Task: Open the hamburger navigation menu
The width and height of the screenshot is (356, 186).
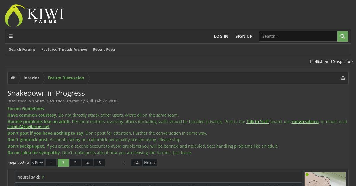Action: [11, 36]
